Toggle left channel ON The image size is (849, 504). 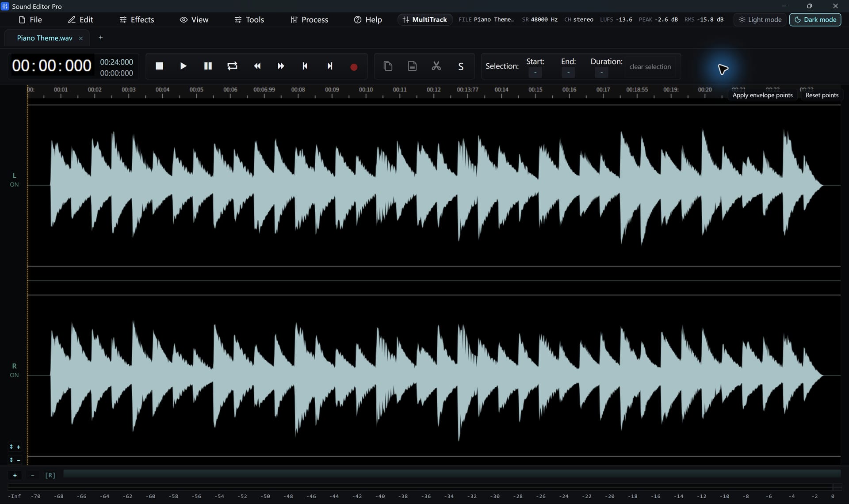(x=14, y=180)
